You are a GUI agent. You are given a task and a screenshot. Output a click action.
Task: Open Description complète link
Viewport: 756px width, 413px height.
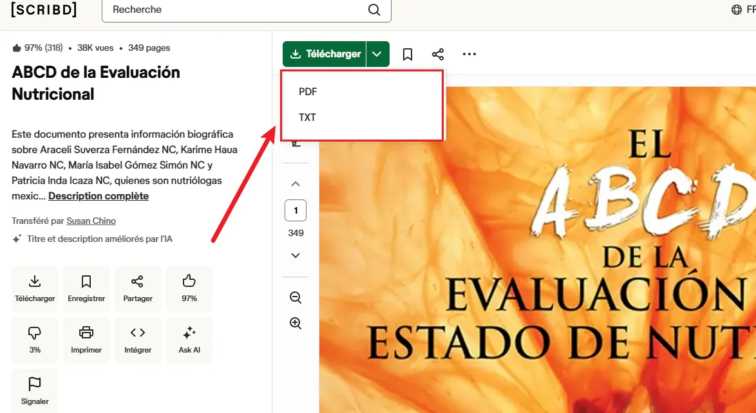(99, 196)
